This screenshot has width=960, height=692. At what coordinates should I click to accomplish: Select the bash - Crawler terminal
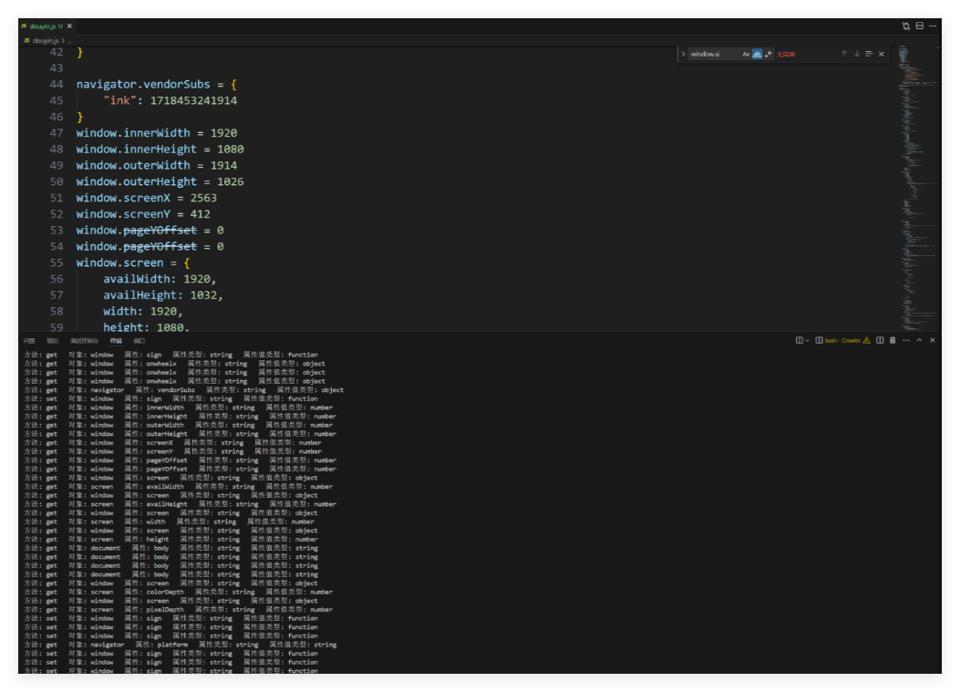click(x=838, y=340)
